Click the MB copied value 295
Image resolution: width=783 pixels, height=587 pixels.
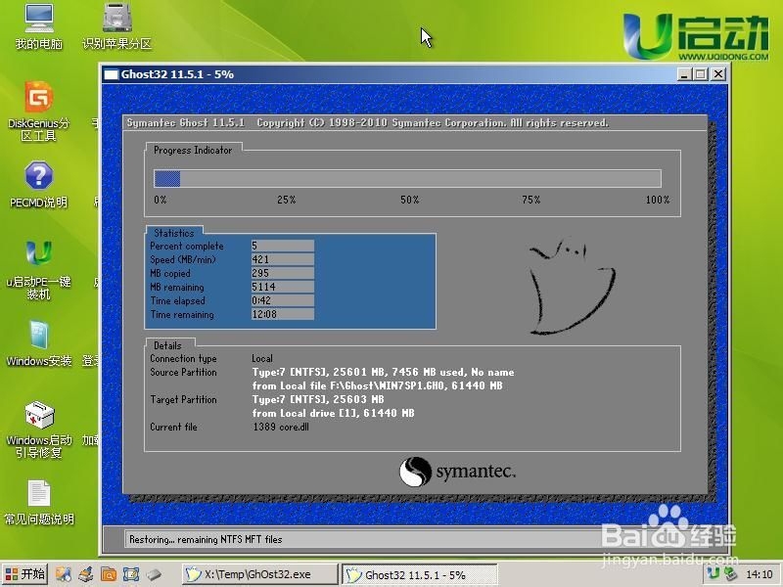click(x=283, y=273)
